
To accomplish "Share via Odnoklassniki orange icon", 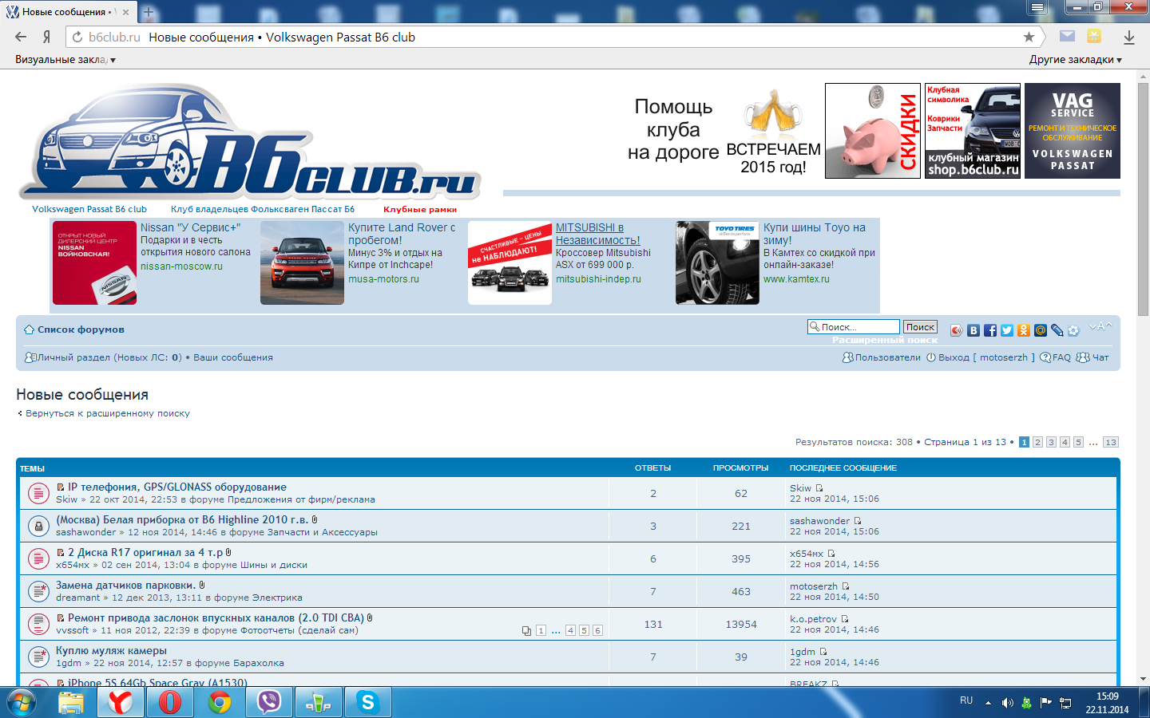I will (1023, 330).
